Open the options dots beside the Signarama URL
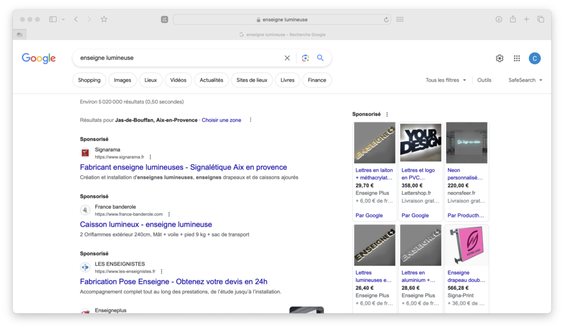 coord(150,157)
